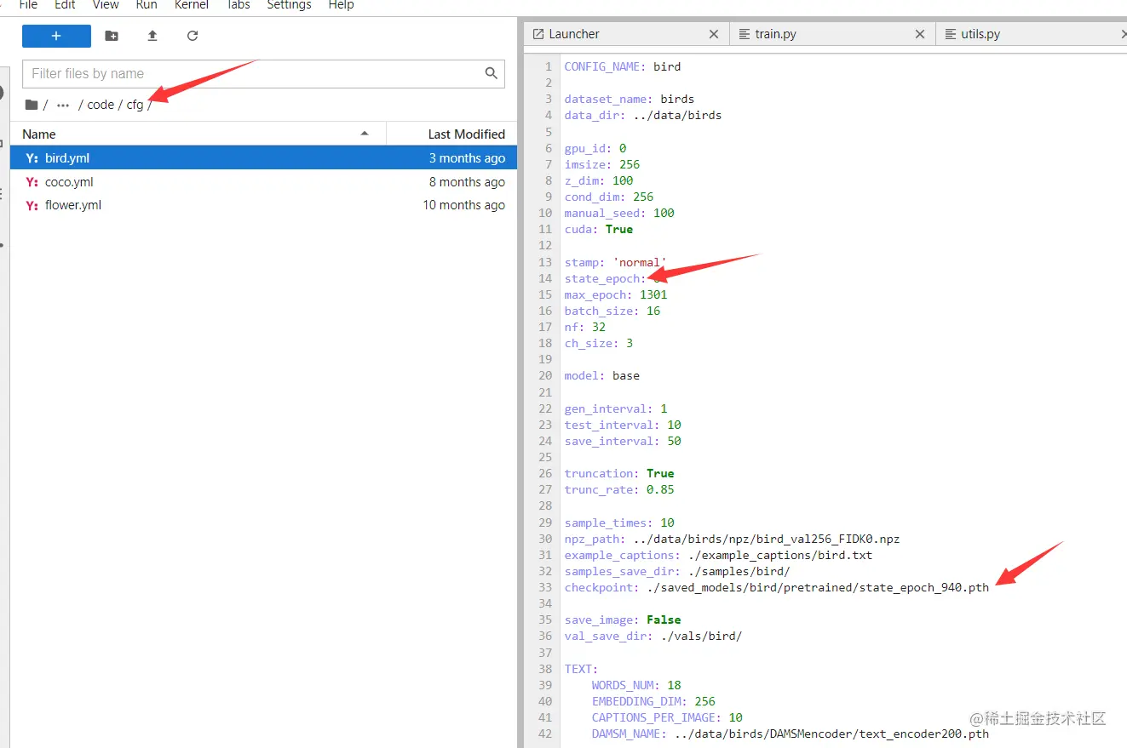
Task: Click line number 20 in the gutter
Action: [x=545, y=375]
